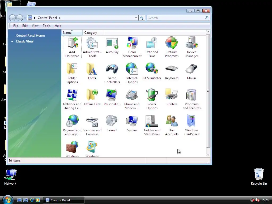Click the scrollbar down arrow
This screenshot has width=272, height=204.
tap(208, 155)
